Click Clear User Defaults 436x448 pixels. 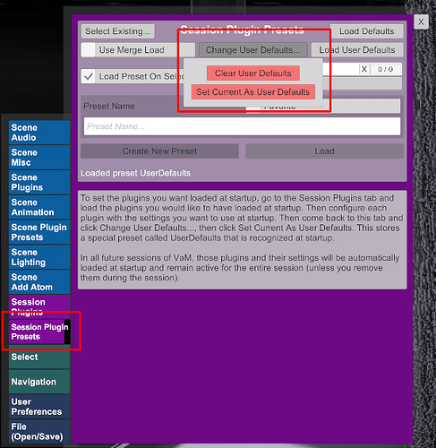click(253, 73)
